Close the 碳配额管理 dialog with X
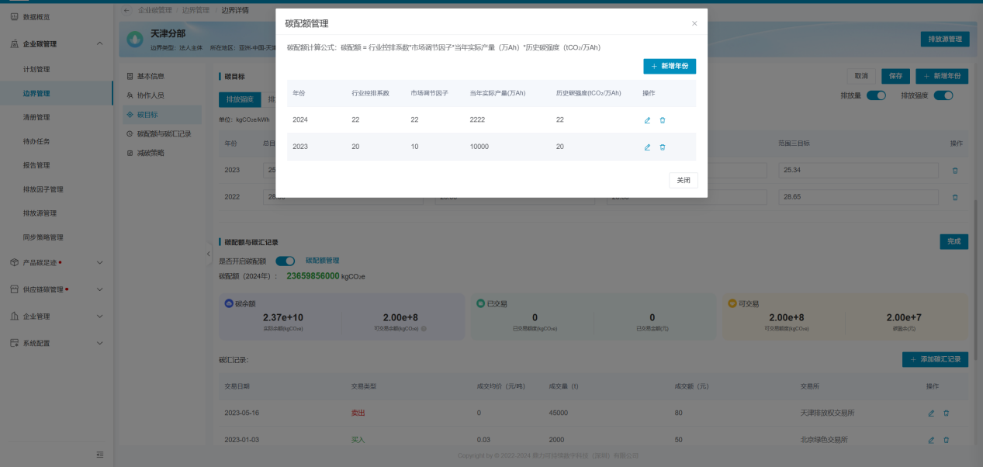The width and height of the screenshot is (983, 467). tap(694, 24)
